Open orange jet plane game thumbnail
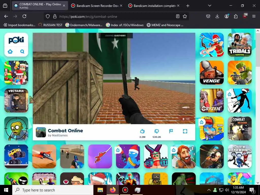 [x=44, y=156]
